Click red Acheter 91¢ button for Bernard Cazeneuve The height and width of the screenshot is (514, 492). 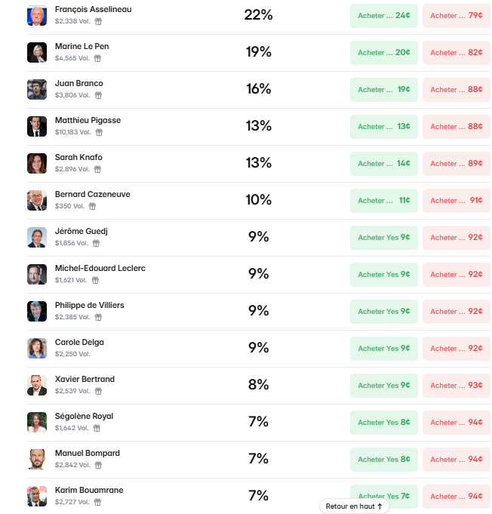(457, 201)
